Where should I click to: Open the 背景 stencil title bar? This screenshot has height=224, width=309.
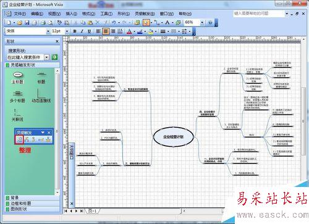32,197
